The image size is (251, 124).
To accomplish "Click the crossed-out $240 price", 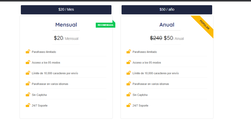I will (156, 38).
